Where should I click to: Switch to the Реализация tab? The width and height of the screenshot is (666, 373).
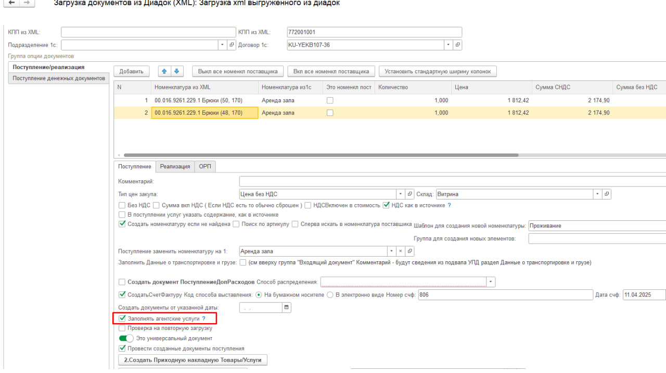[x=175, y=167]
